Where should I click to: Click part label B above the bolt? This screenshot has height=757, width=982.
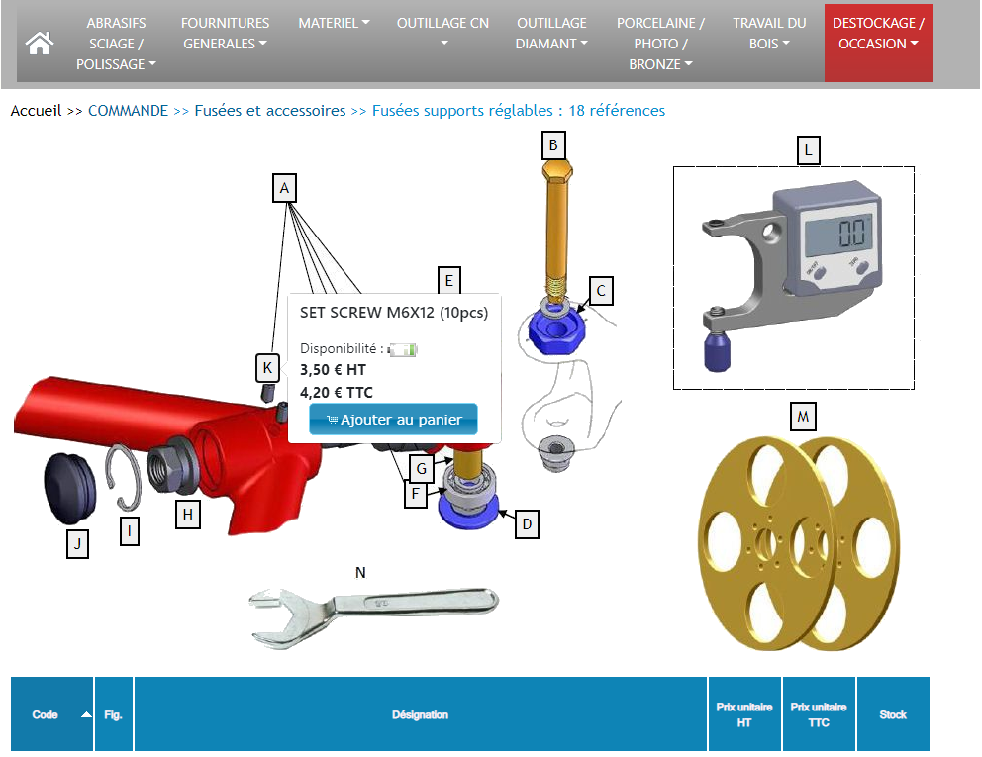pyautogui.click(x=553, y=145)
